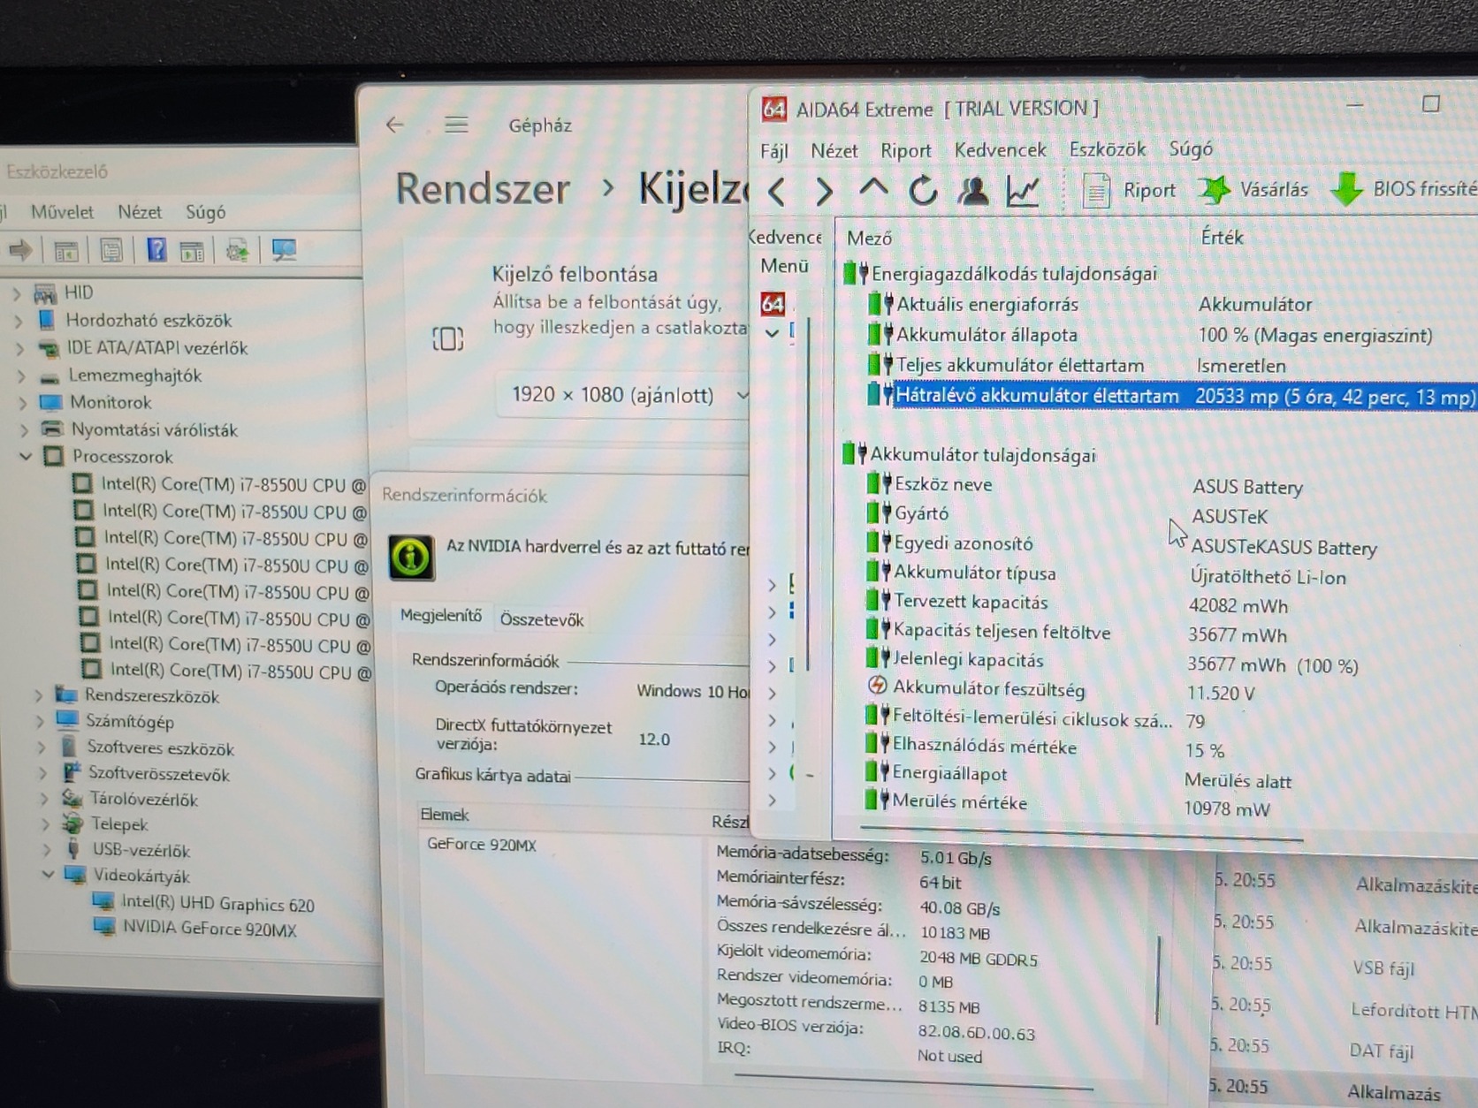Expand Nyomtatási várólisták node
Image resolution: width=1478 pixels, height=1108 pixels.
[25, 430]
